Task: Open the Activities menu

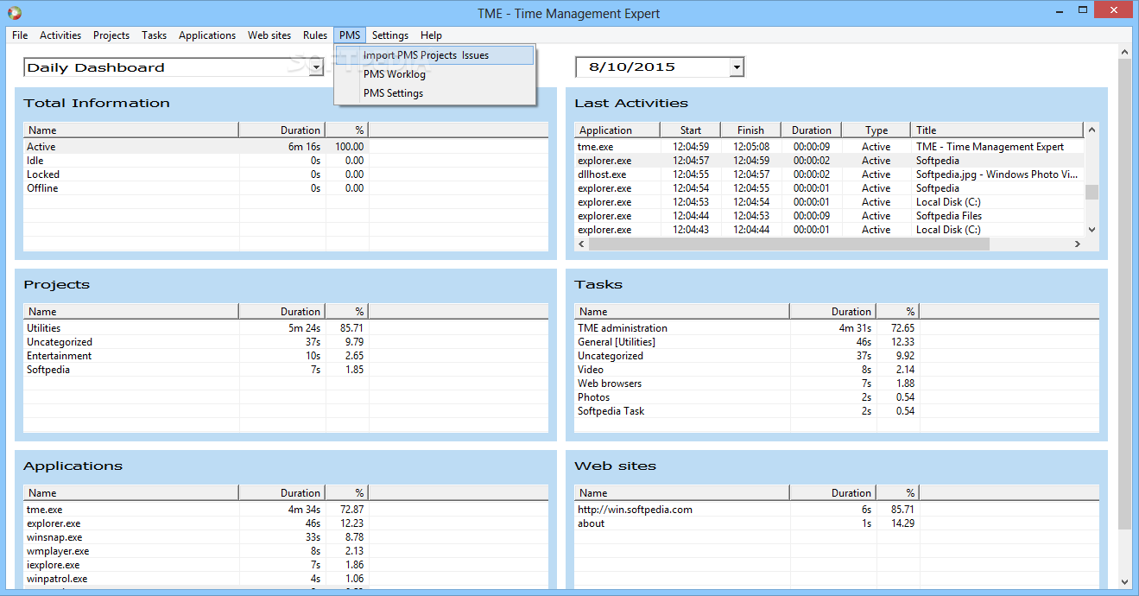Action: (x=60, y=35)
